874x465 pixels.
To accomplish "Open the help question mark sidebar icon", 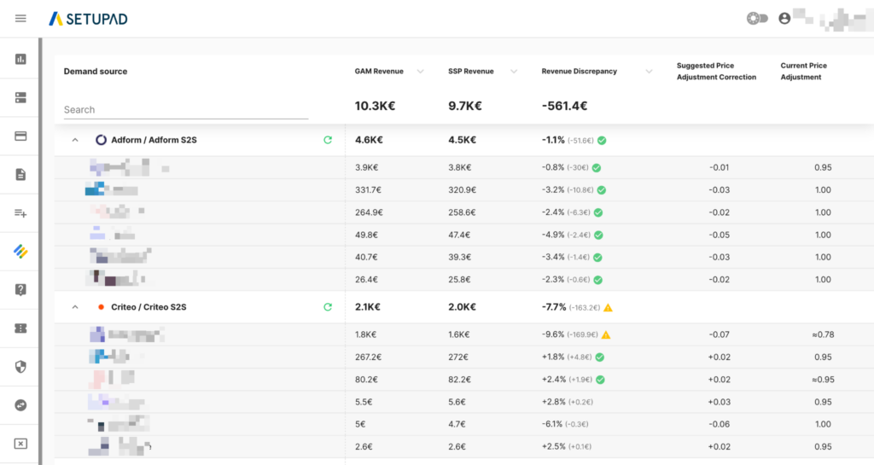I will [x=20, y=289].
